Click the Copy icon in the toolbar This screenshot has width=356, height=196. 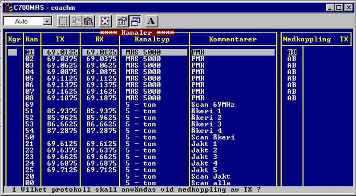pyautogui.click(x=77, y=21)
